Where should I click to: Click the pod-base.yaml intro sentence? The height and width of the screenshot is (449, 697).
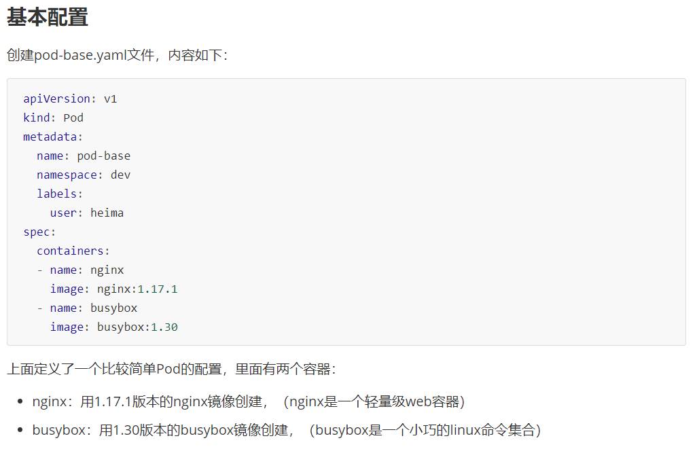click(x=118, y=55)
